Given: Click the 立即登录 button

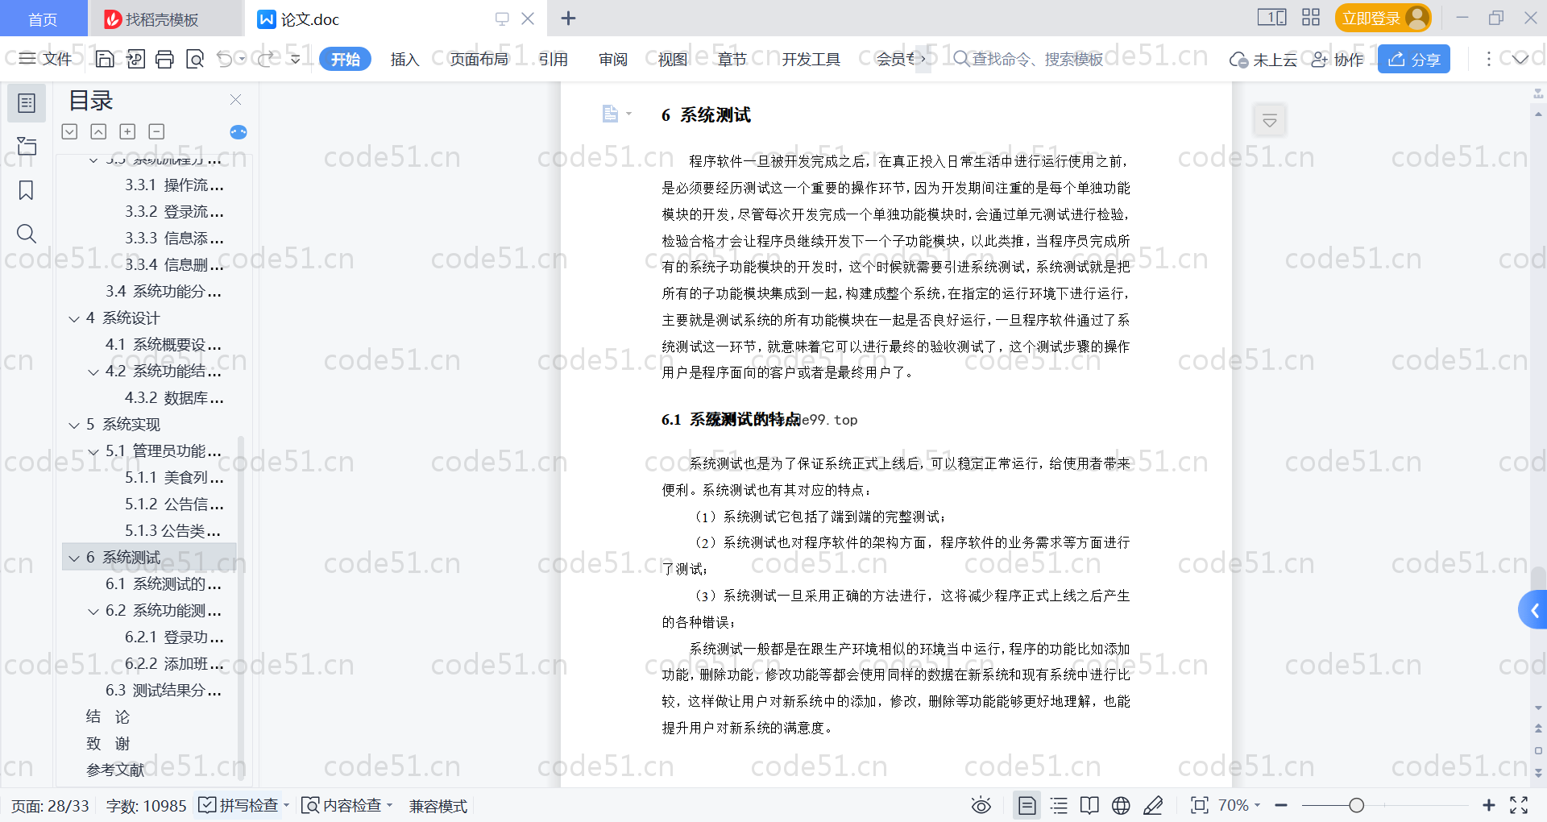Looking at the screenshot, I should (1383, 18).
